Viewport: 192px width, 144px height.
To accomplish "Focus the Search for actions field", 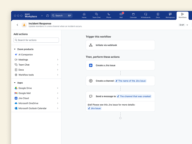I will point(36,40).
